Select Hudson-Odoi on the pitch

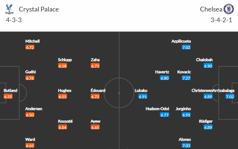pyautogui.click(x=157, y=109)
